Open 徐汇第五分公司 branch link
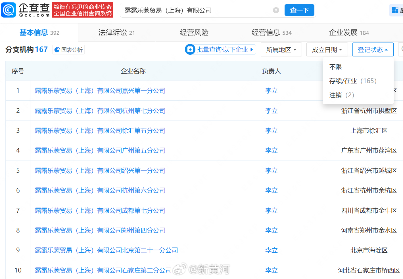The height and width of the screenshot is (279, 403). coord(100,131)
